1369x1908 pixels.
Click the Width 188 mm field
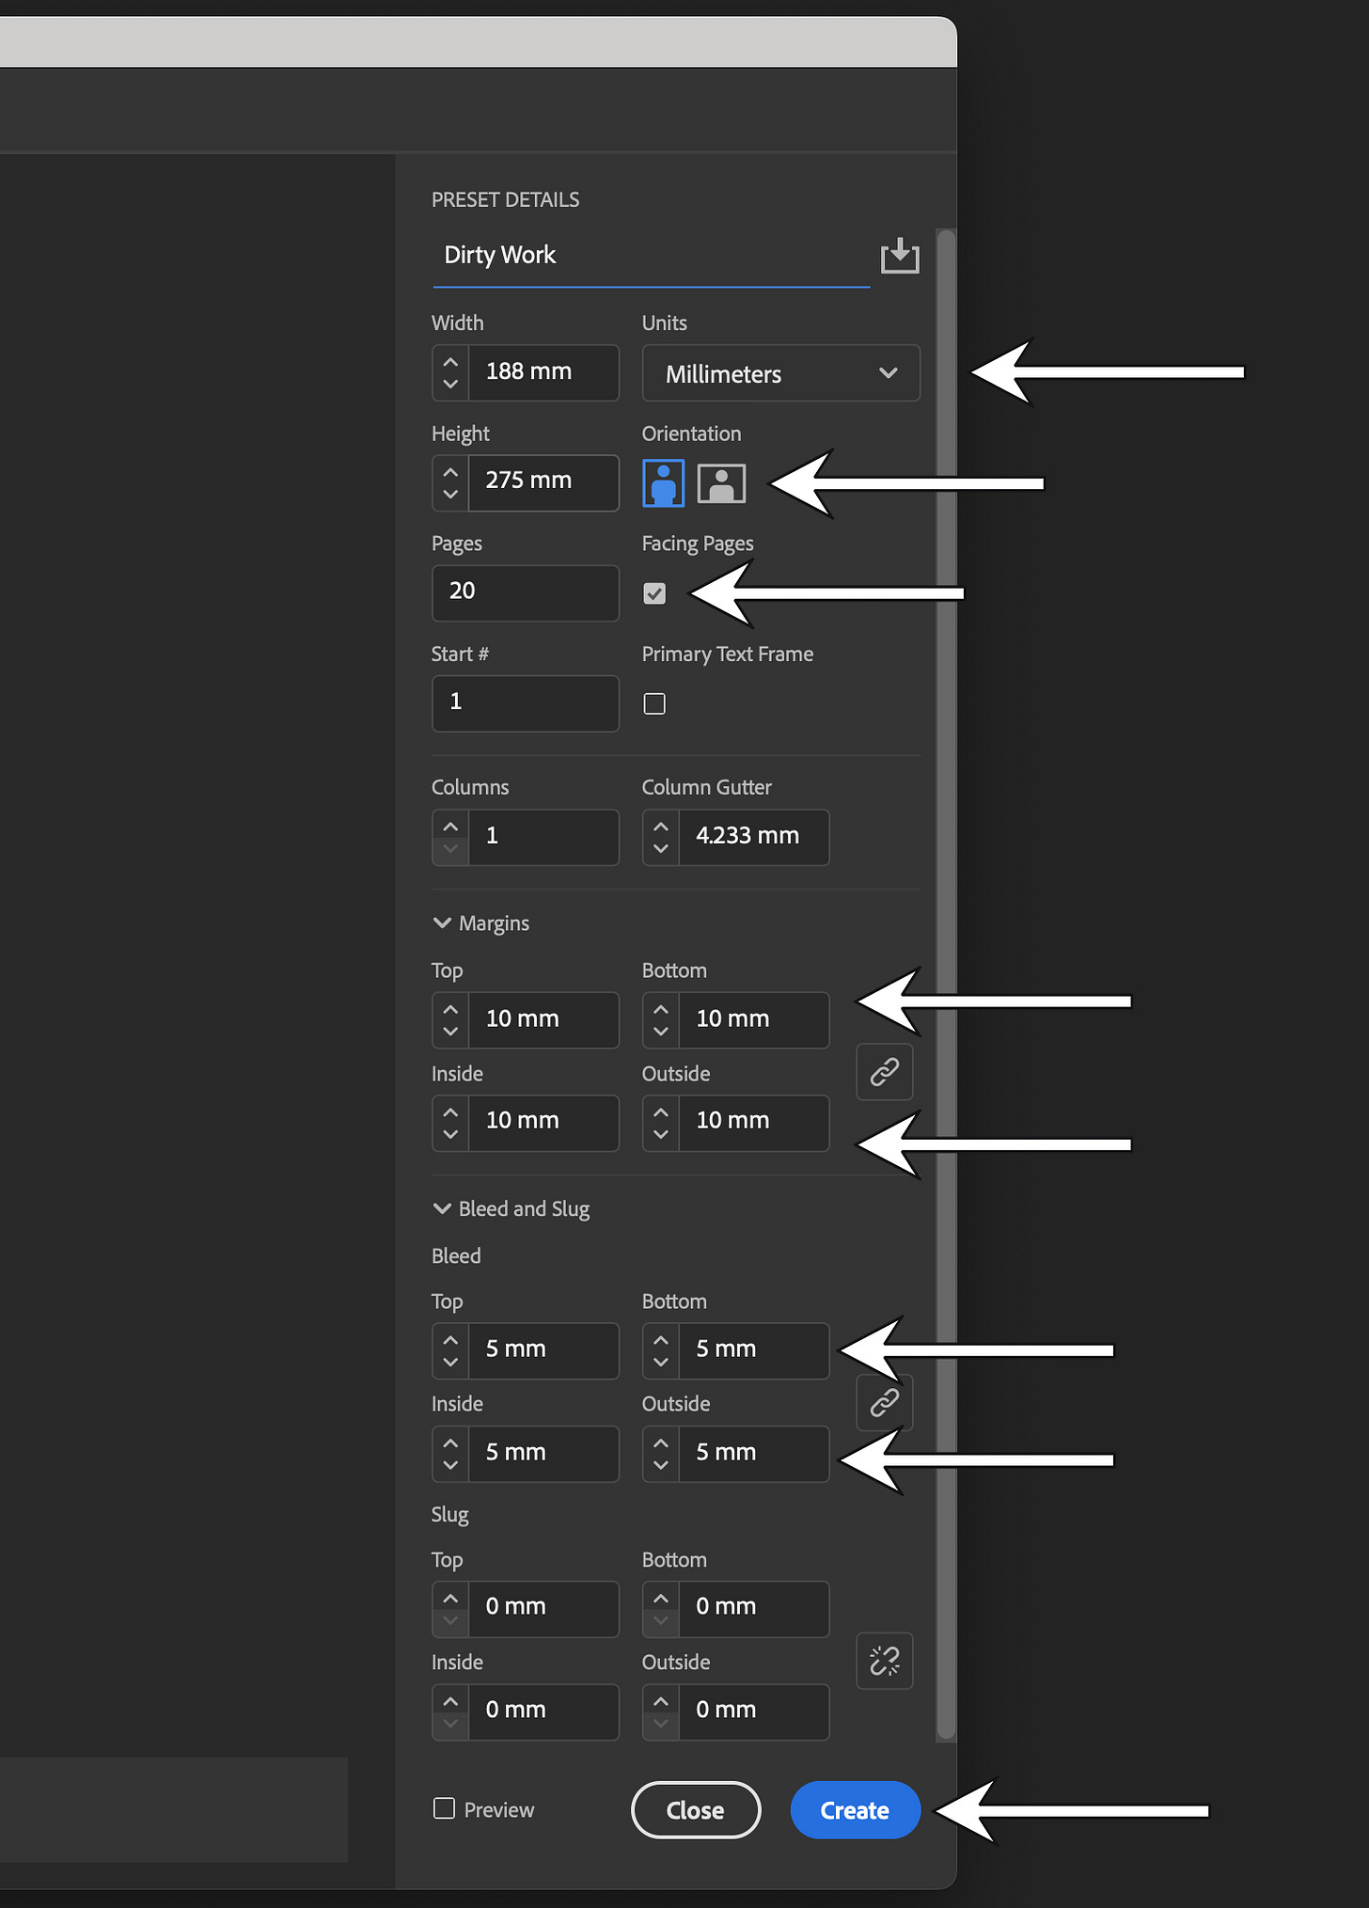(543, 372)
